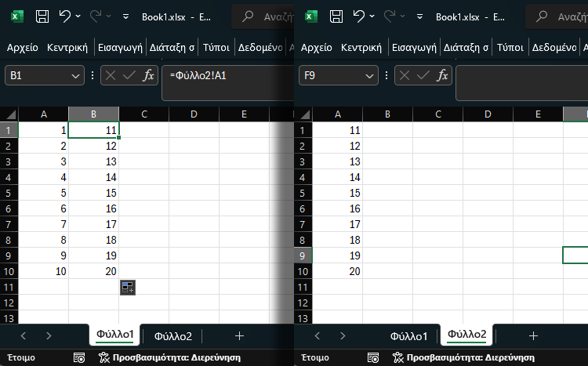Click the search magnifier in left window

click(248, 16)
